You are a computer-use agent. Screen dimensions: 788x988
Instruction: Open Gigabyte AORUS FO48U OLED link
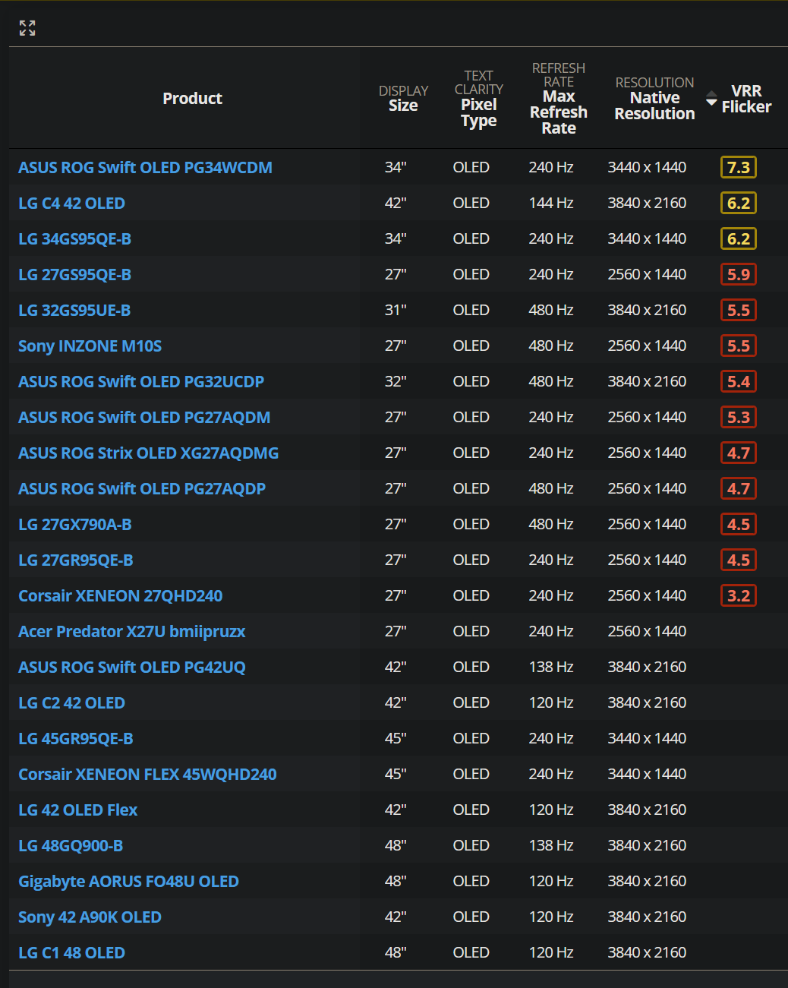(128, 881)
